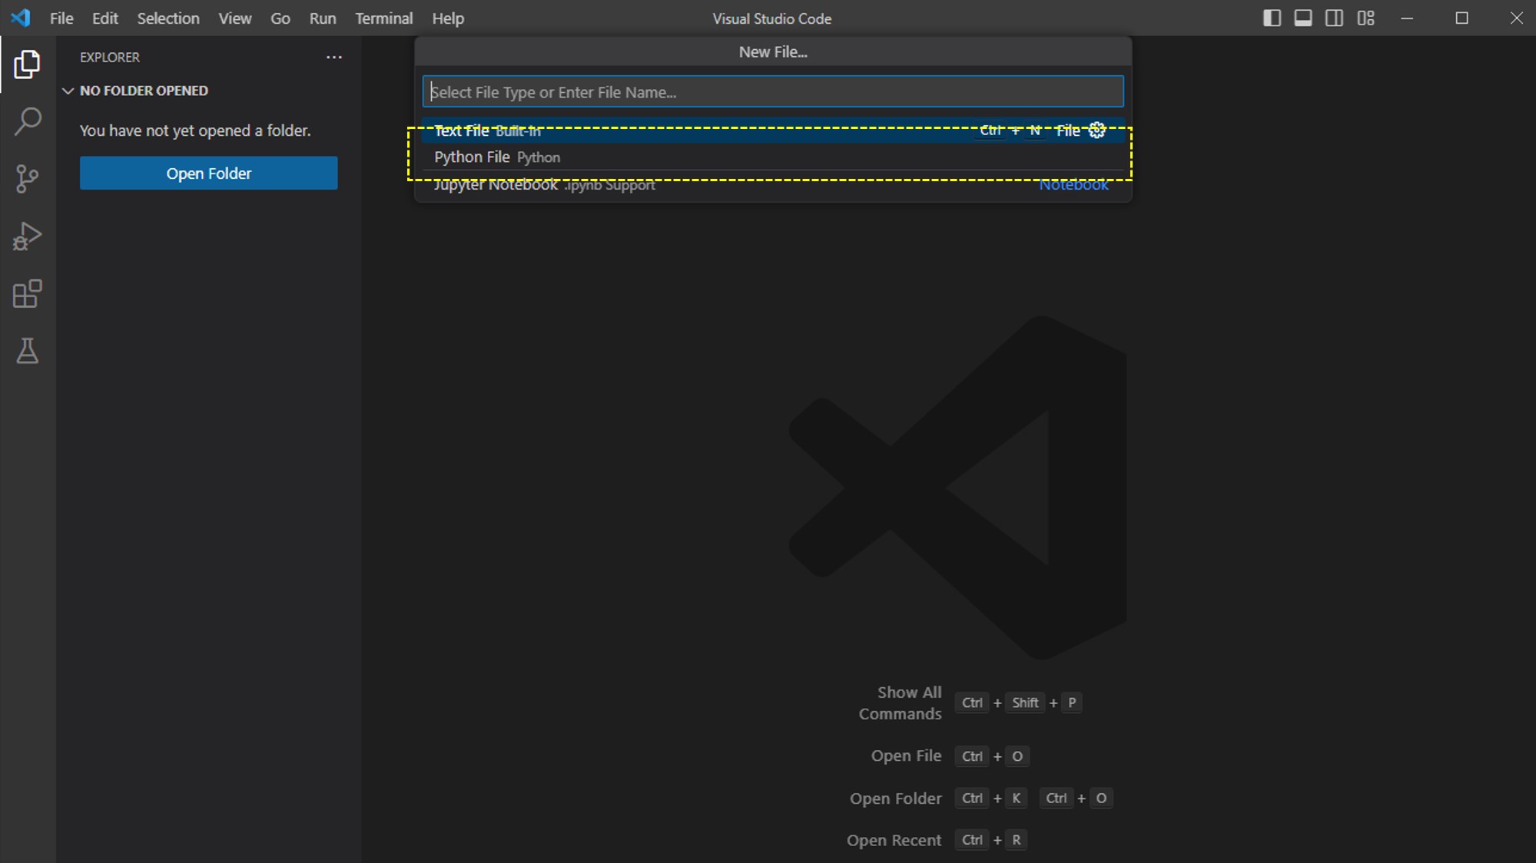Open the Extensions icon
1536x863 pixels.
point(28,294)
